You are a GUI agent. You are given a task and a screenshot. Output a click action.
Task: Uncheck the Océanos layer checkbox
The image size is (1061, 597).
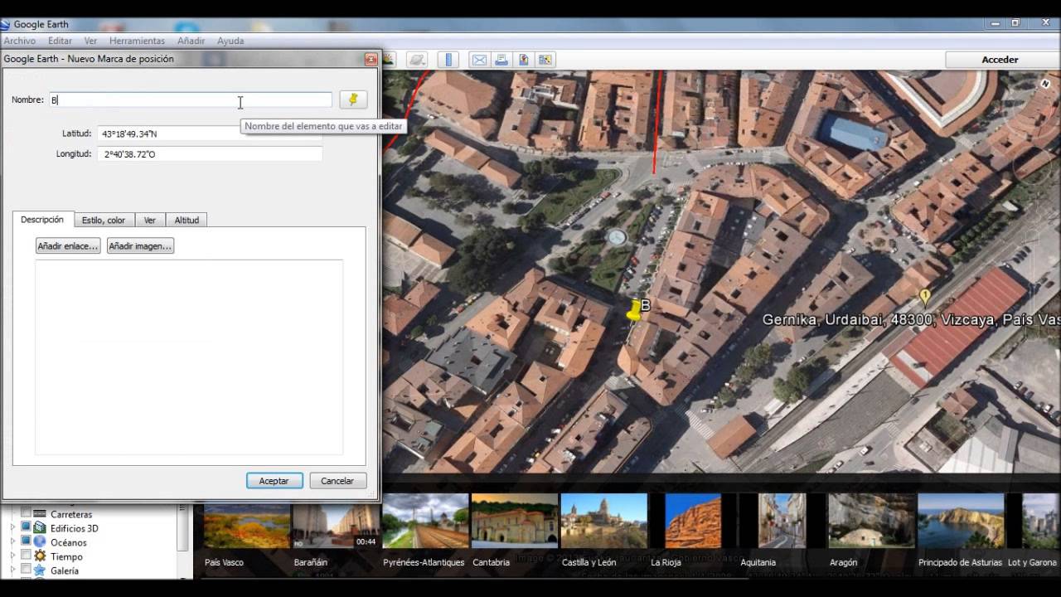click(26, 541)
